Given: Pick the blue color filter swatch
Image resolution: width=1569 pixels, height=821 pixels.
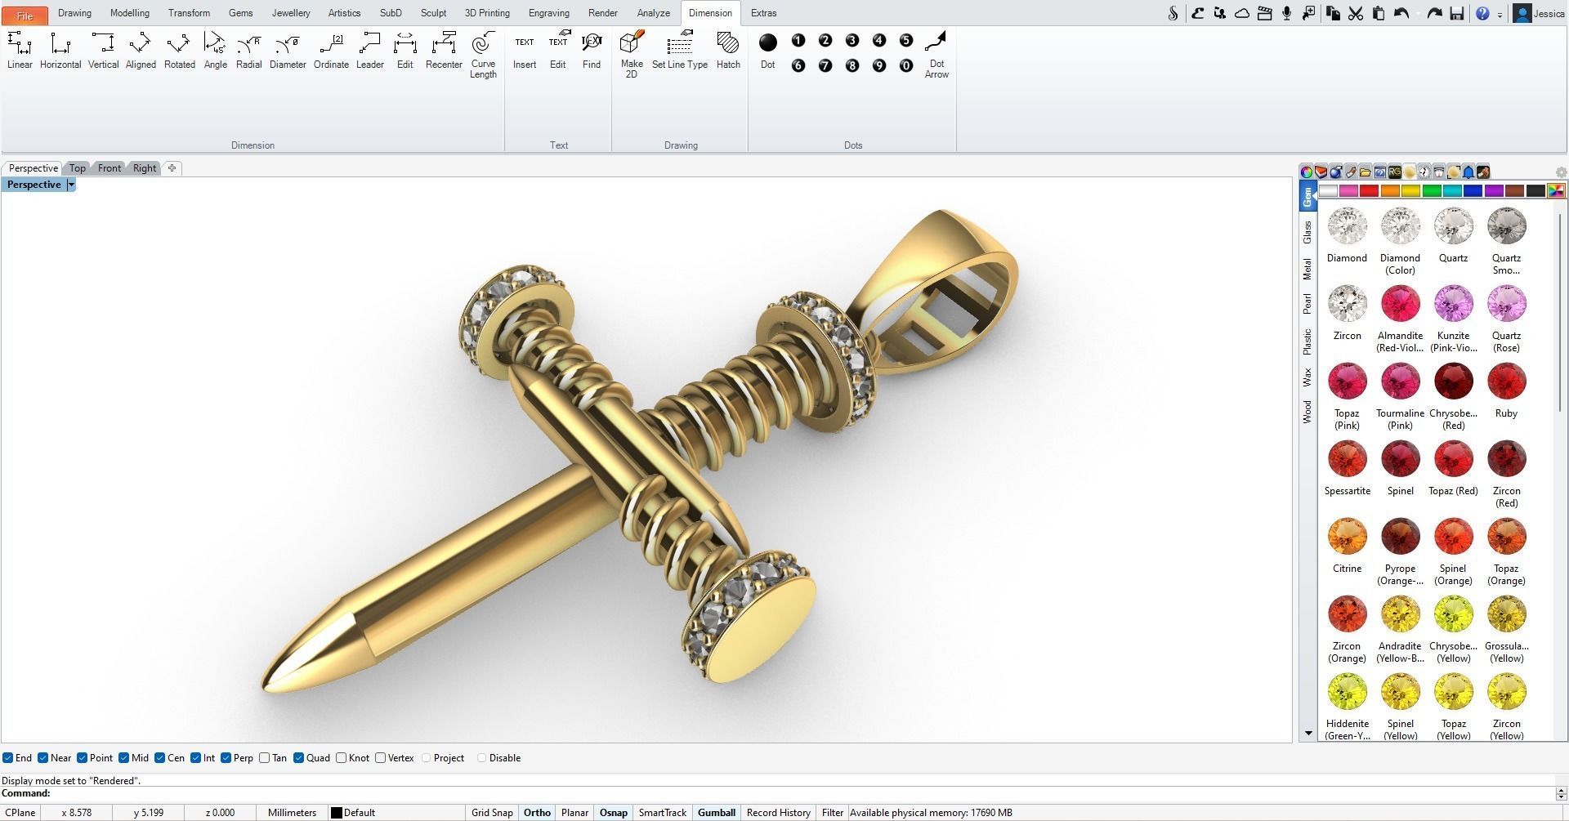Looking at the screenshot, I should click(1473, 191).
